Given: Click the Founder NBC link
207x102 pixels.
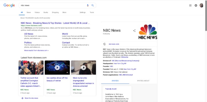Looking at the screenshot, I should point(112,66).
